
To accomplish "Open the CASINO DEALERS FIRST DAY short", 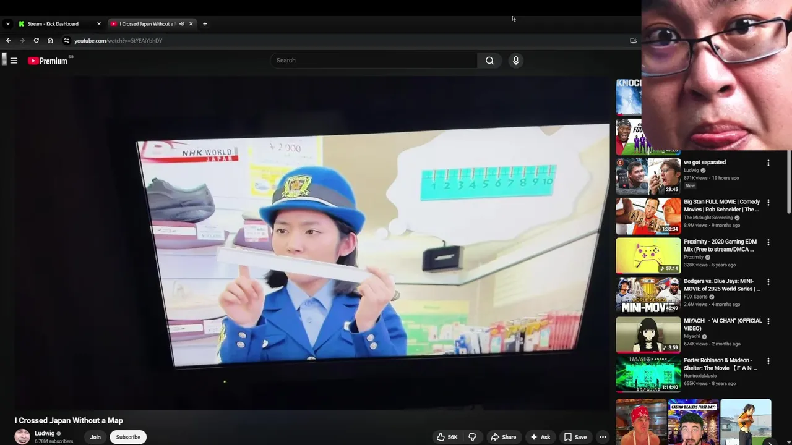I will pos(693,422).
